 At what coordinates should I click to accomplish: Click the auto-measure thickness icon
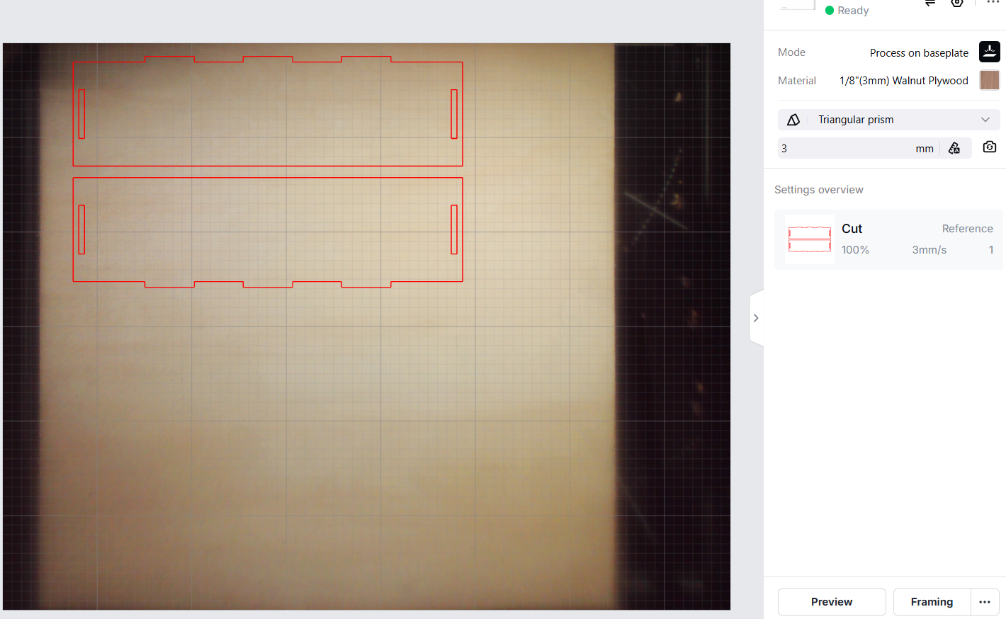coord(954,148)
